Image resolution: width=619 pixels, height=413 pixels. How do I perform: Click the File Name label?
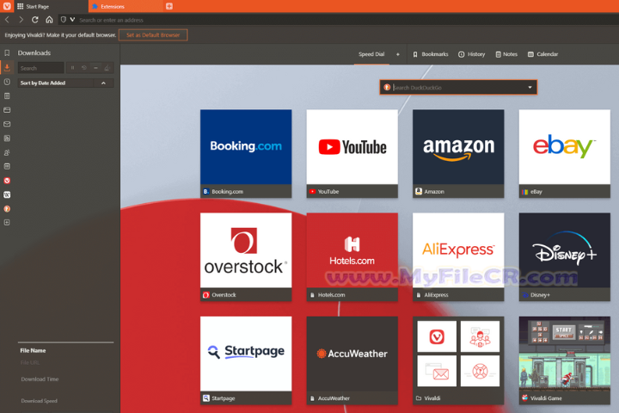[33, 350]
